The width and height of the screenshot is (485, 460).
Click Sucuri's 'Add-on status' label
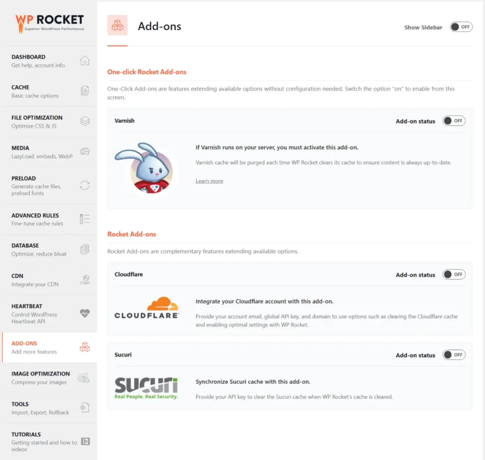[415, 356]
